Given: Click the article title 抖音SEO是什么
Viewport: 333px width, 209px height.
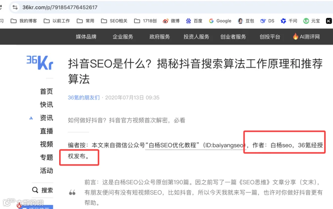Looking at the screenshot, I should point(195,71).
